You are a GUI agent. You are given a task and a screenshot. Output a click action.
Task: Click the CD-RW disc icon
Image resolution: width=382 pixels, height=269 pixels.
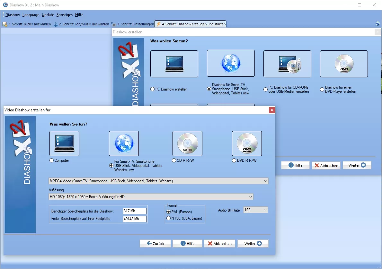187,143
